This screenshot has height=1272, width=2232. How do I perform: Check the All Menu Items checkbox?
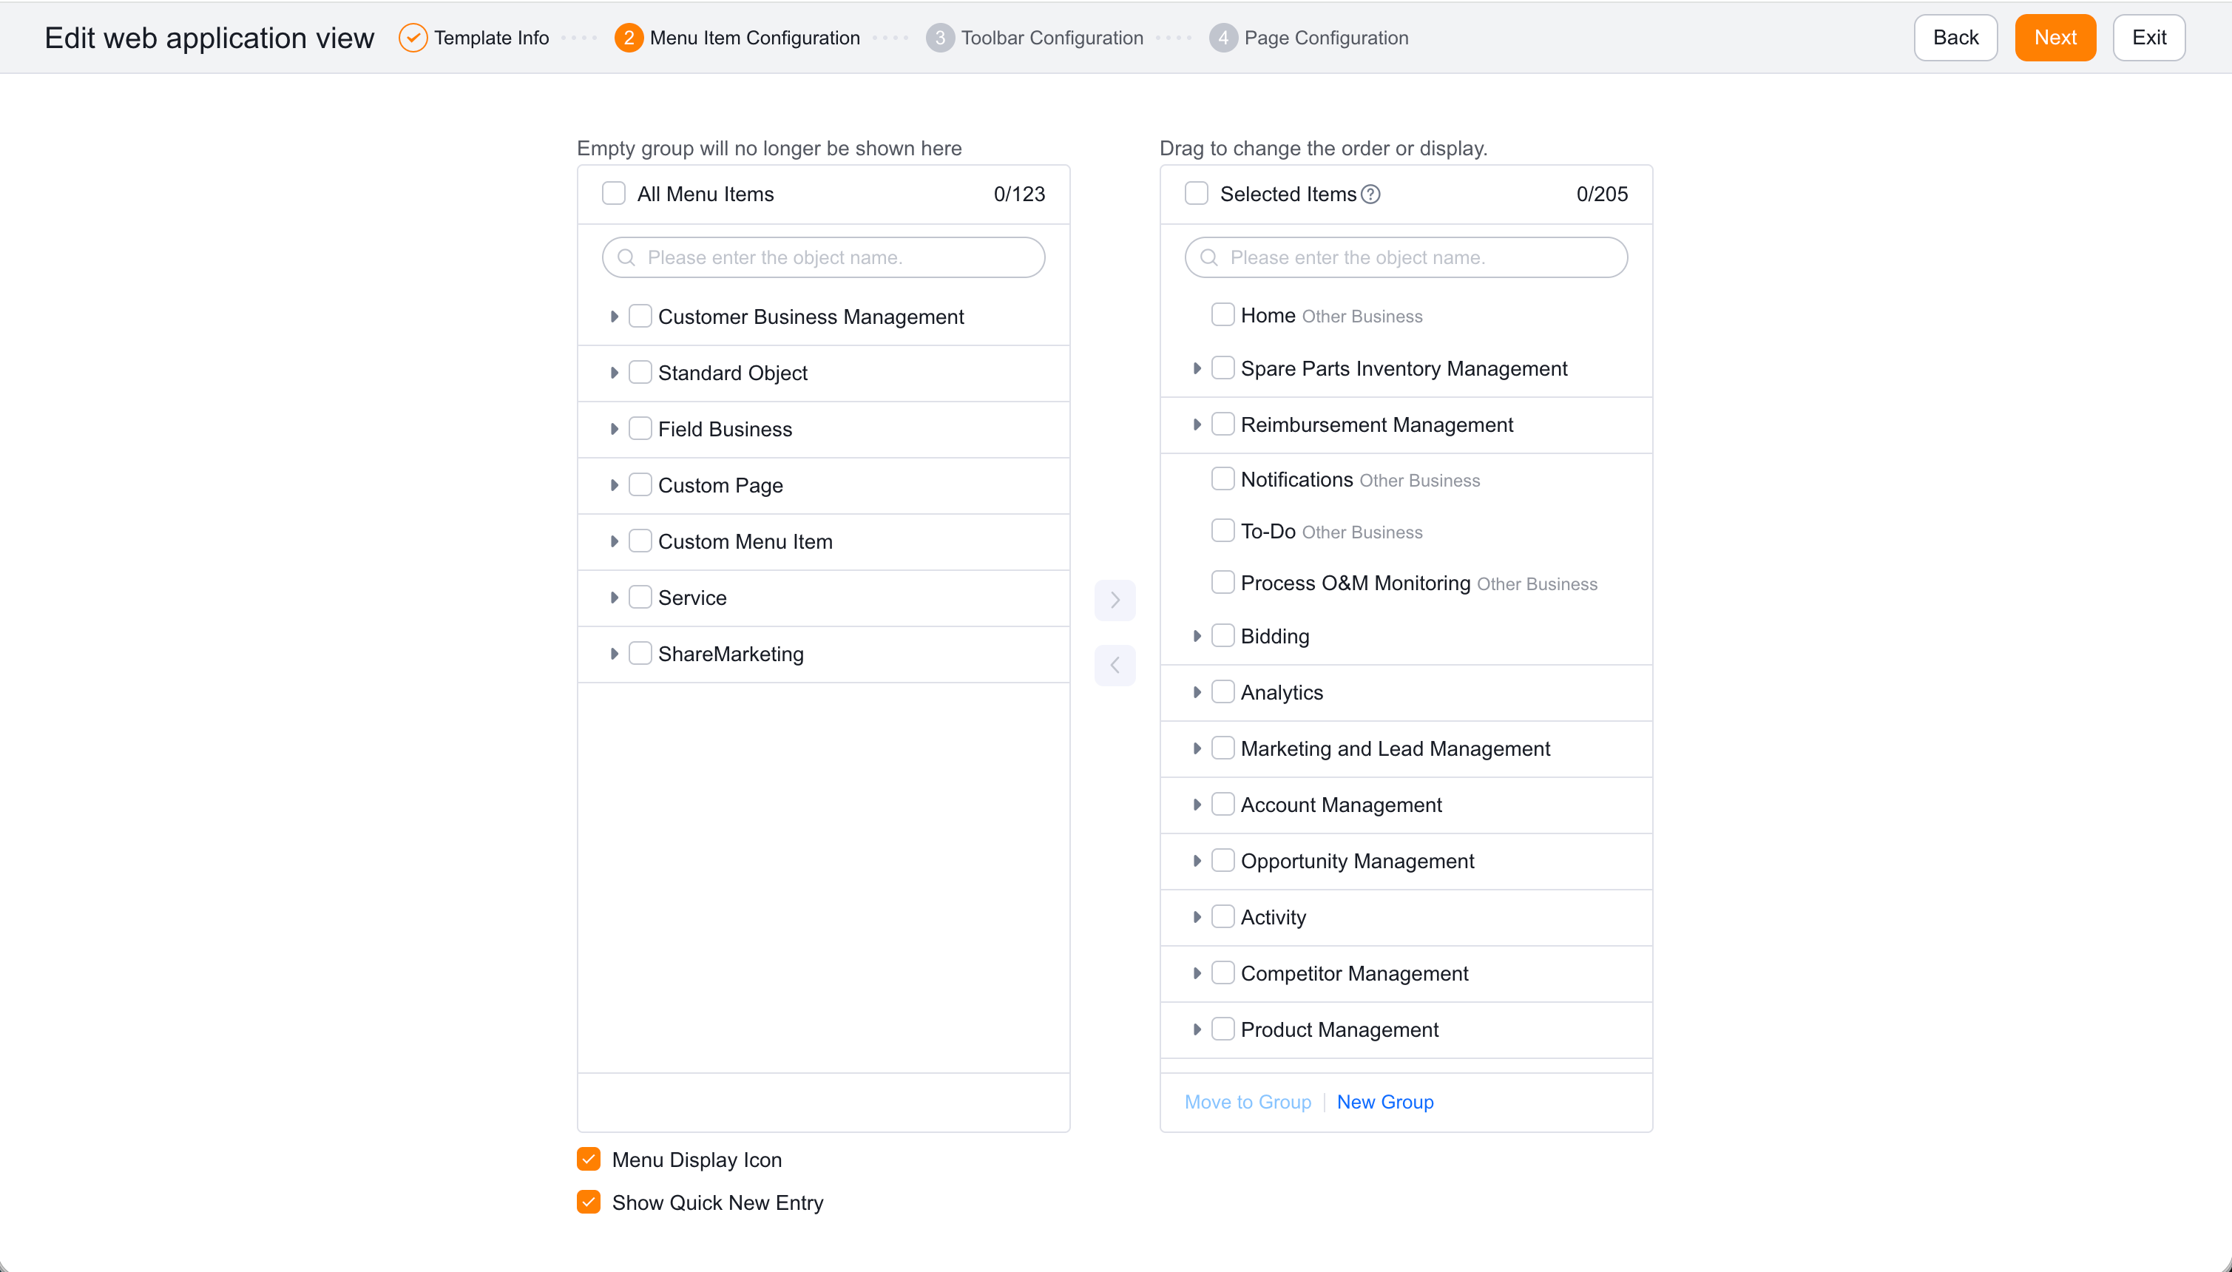point(613,193)
